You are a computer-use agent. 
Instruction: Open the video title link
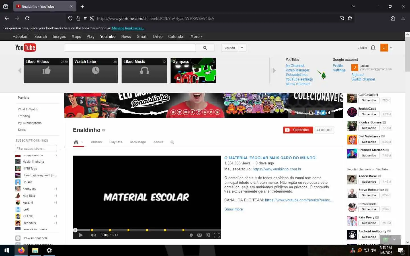click(270, 158)
